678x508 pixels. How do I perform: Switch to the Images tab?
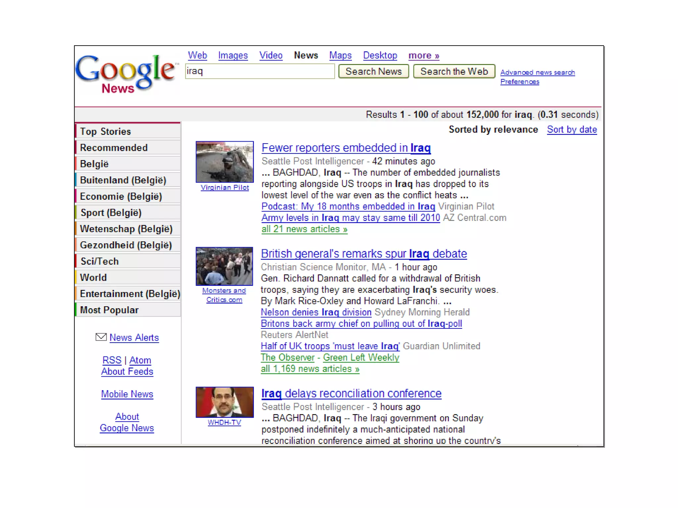[x=233, y=56]
